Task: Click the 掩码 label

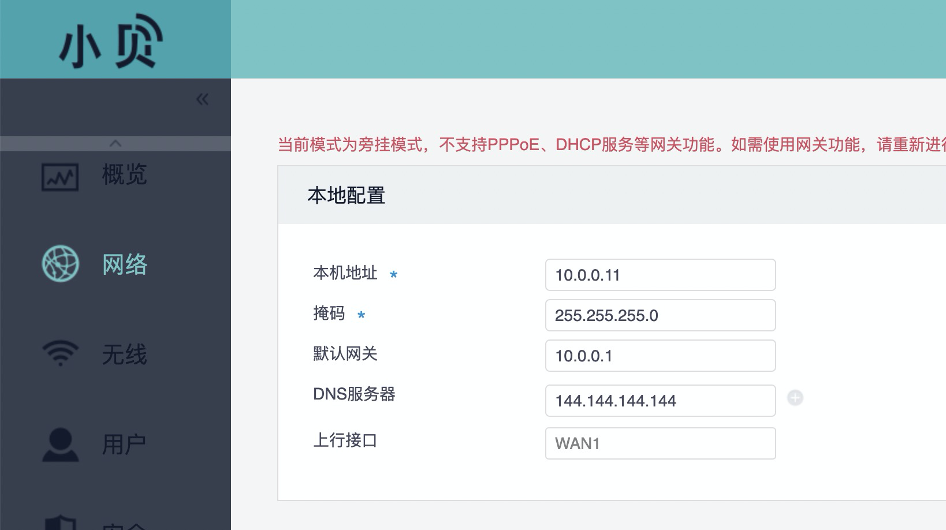Action: (329, 313)
